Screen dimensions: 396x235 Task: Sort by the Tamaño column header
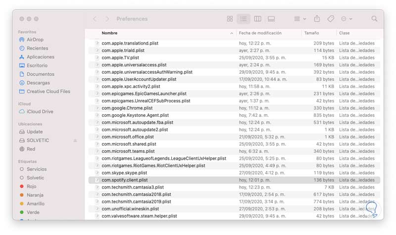coord(311,33)
